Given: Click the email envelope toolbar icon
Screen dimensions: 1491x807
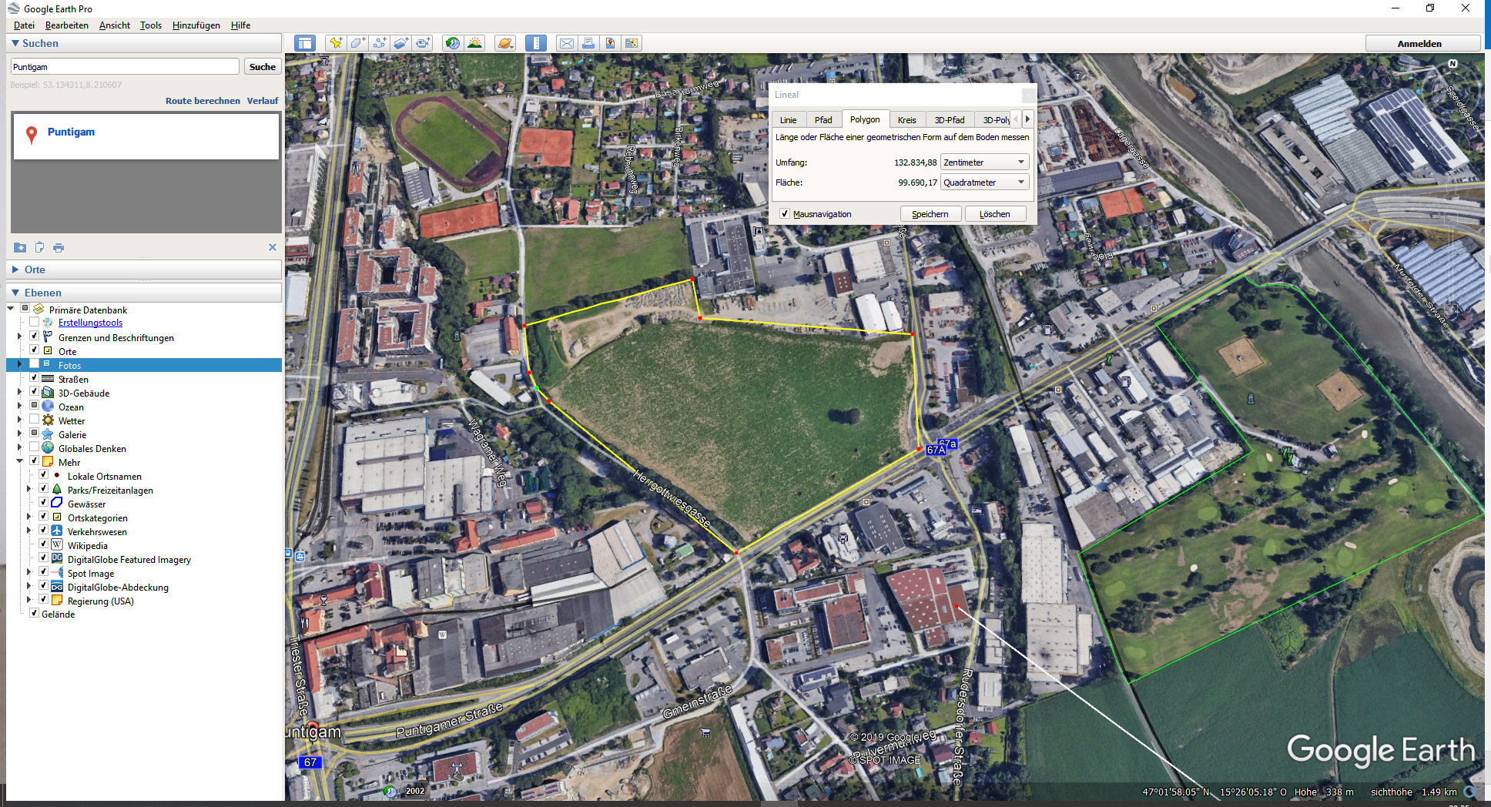Looking at the screenshot, I should (x=567, y=43).
